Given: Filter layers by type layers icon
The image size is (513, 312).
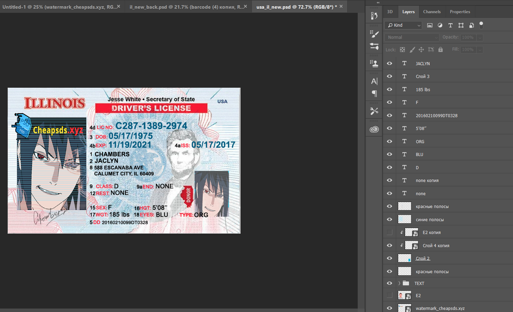Looking at the screenshot, I should coord(450,25).
